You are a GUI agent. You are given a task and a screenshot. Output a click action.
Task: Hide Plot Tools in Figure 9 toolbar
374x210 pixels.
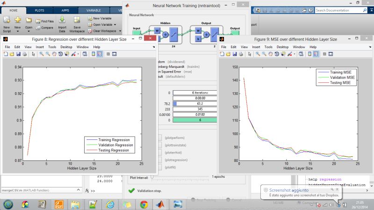(x=324, y=54)
